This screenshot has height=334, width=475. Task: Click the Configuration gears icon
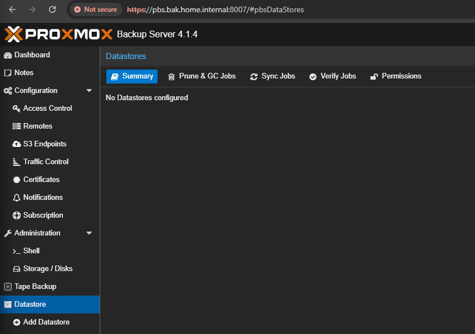[x=8, y=91]
